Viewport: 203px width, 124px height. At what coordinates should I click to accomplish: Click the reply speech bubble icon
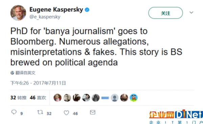(14, 112)
